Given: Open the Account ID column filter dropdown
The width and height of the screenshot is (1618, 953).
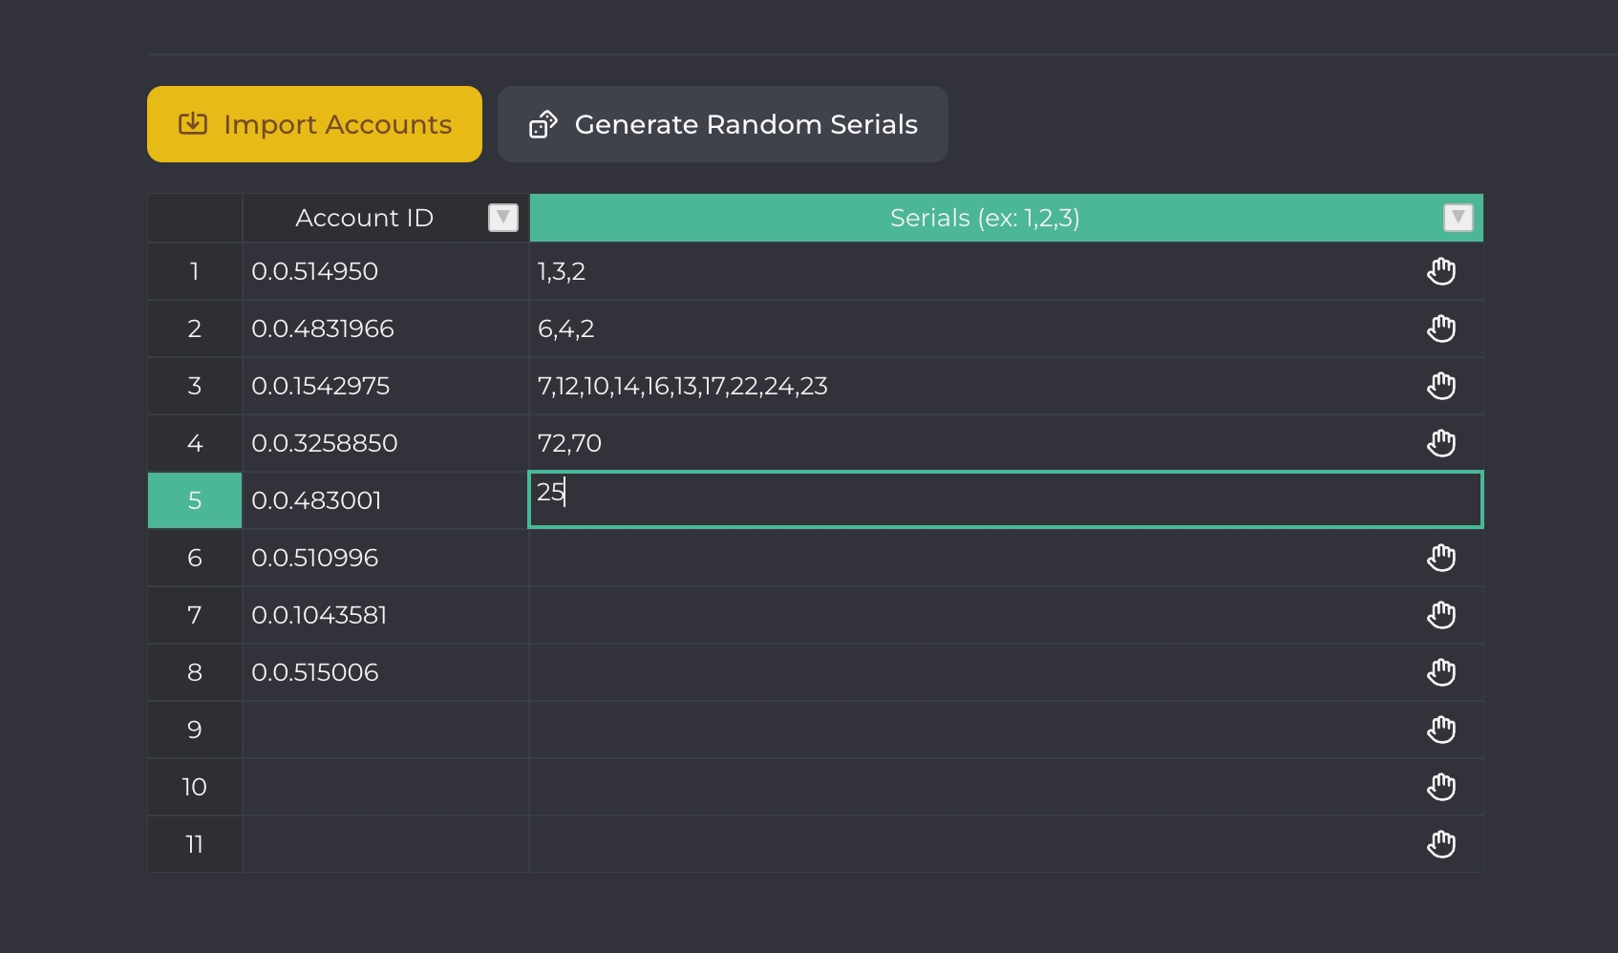Looking at the screenshot, I should pyautogui.click(x=502, y=218).
